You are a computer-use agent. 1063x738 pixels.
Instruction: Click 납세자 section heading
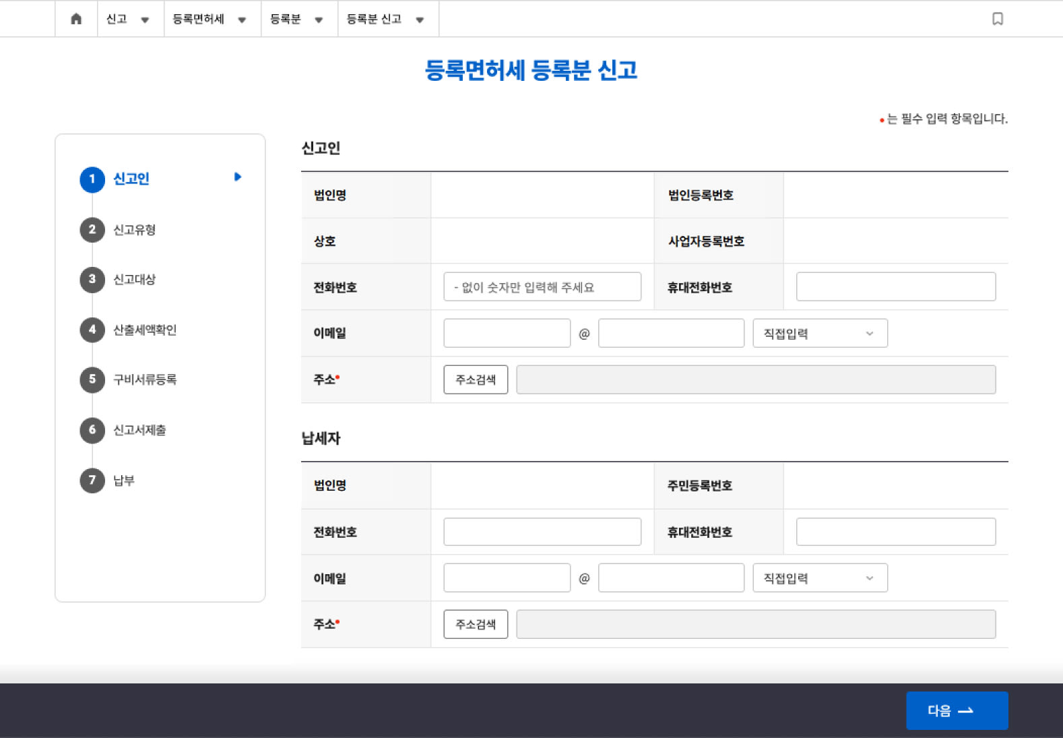point(321,438)
